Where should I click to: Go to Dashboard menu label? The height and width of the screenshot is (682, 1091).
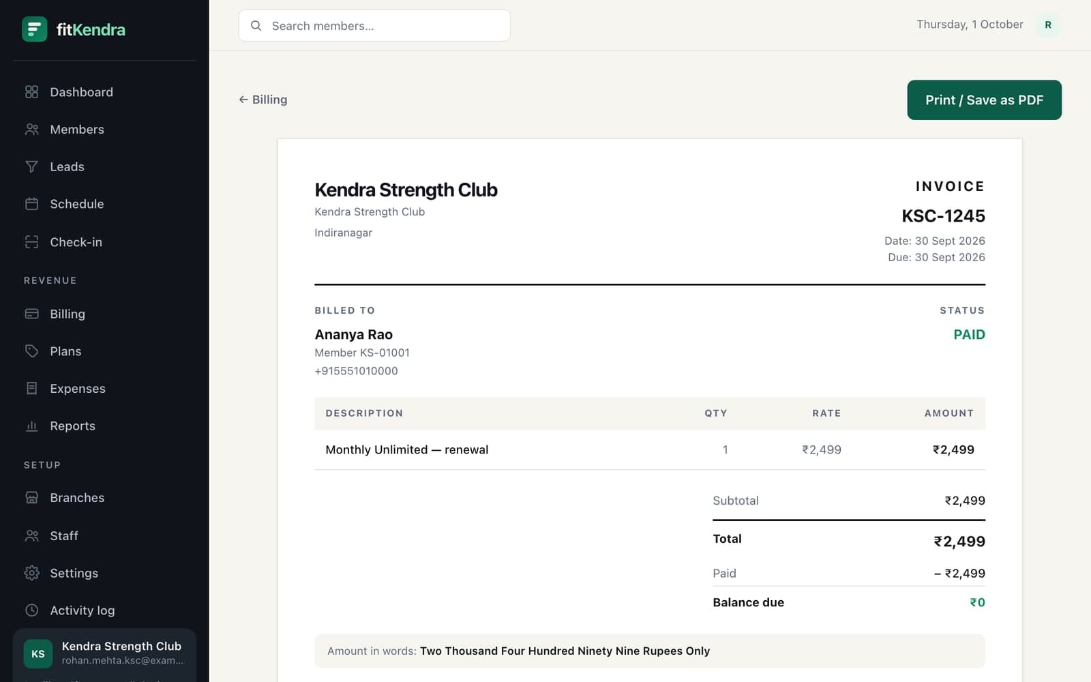tap(81, 92)
